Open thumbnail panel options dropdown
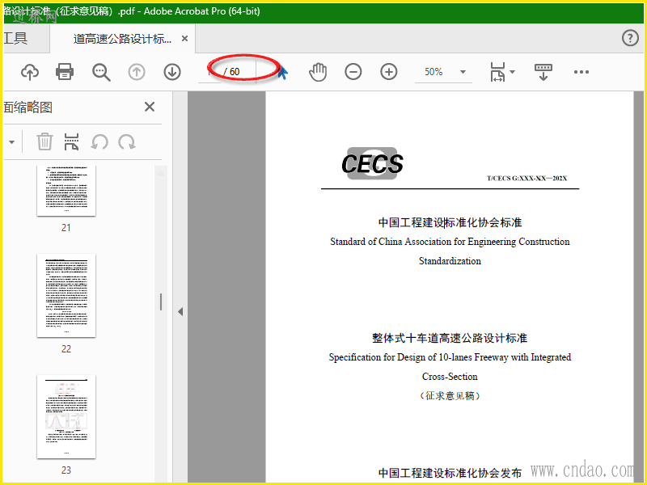Viewport: 647px width, 485px height. point(11,142)
